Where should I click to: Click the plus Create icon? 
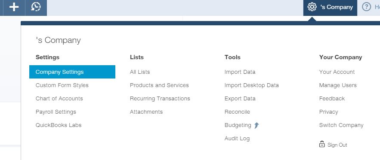[x=14, y=7]
